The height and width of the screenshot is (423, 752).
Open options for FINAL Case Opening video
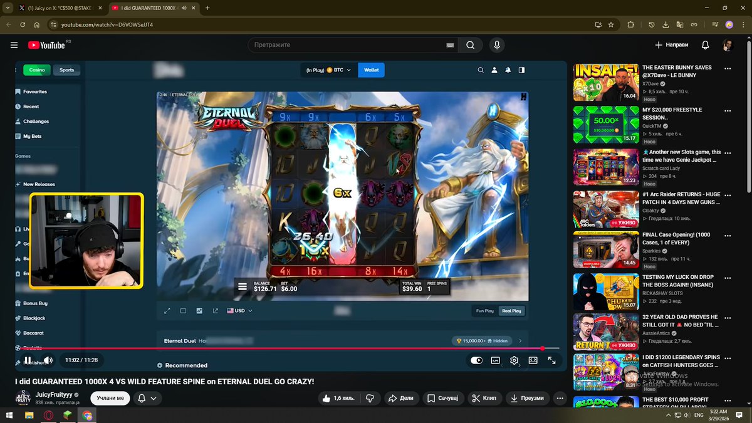tap(728, 235)
